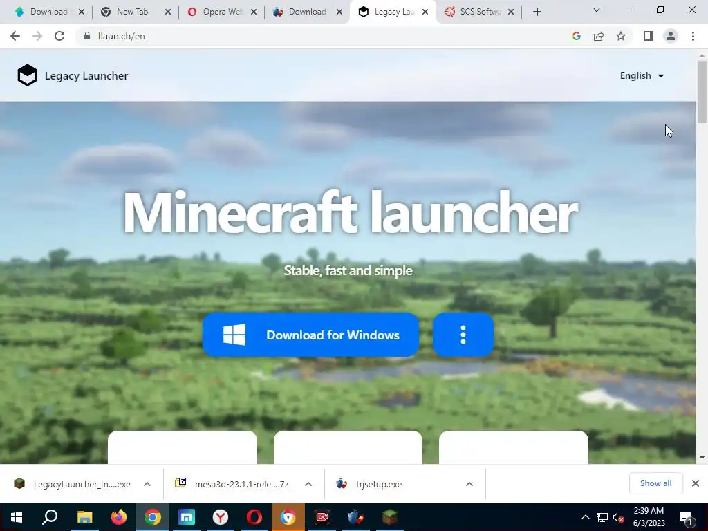The image size is (708, 531).
Task: Click the share page icon
Action: (x=599, y=36)
